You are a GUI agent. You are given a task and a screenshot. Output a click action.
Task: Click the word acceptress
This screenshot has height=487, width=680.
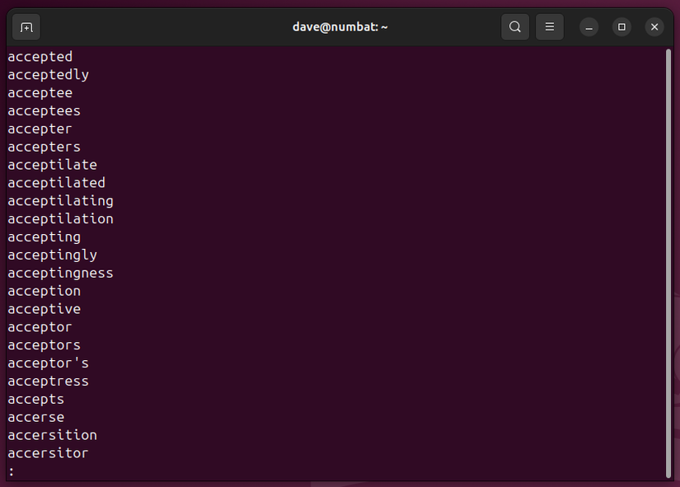click(48, 381)
